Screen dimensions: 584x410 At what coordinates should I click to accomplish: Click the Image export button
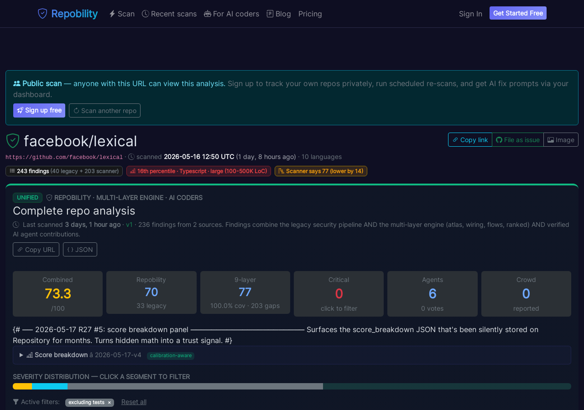[x=561, y=140]
